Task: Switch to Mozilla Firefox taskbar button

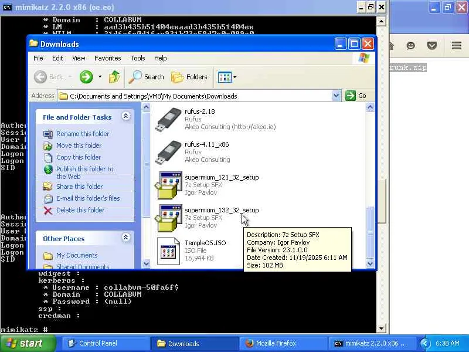Action: coord(283,344)
